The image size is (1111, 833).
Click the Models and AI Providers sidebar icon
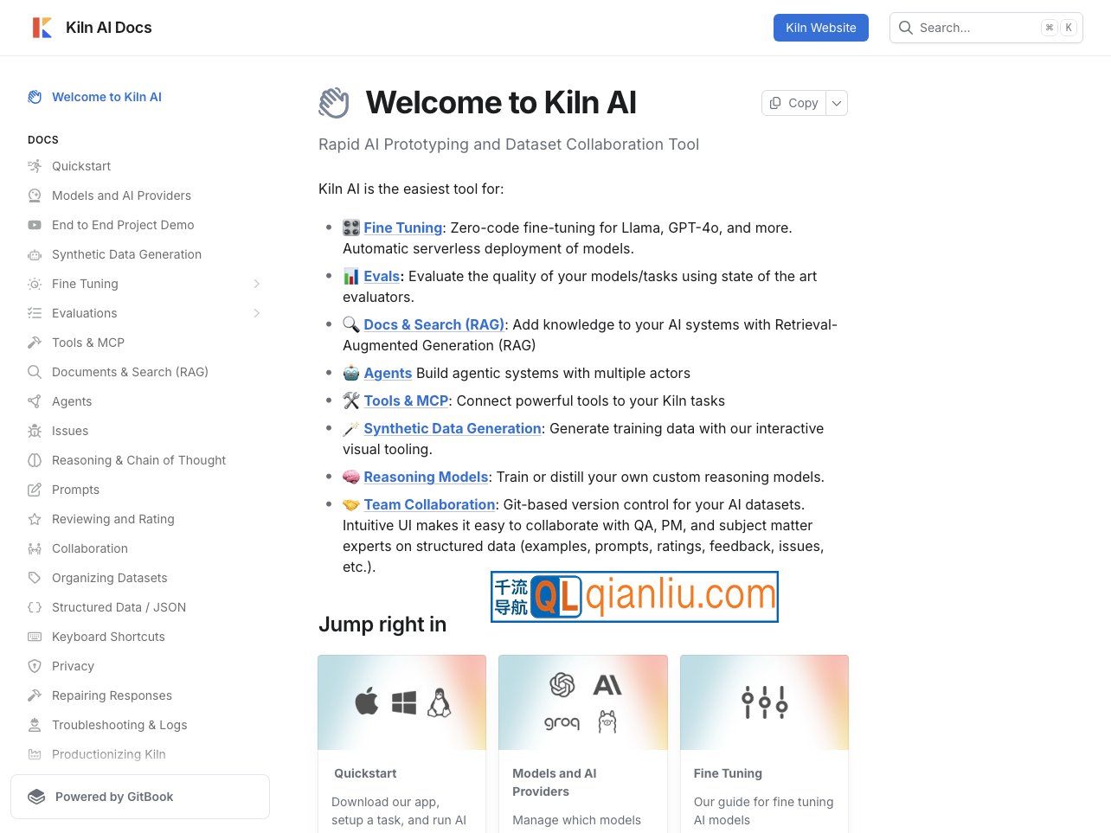35,195
